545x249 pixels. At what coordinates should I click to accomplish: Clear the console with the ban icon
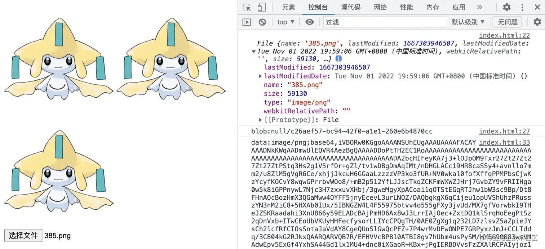(262, 22)
